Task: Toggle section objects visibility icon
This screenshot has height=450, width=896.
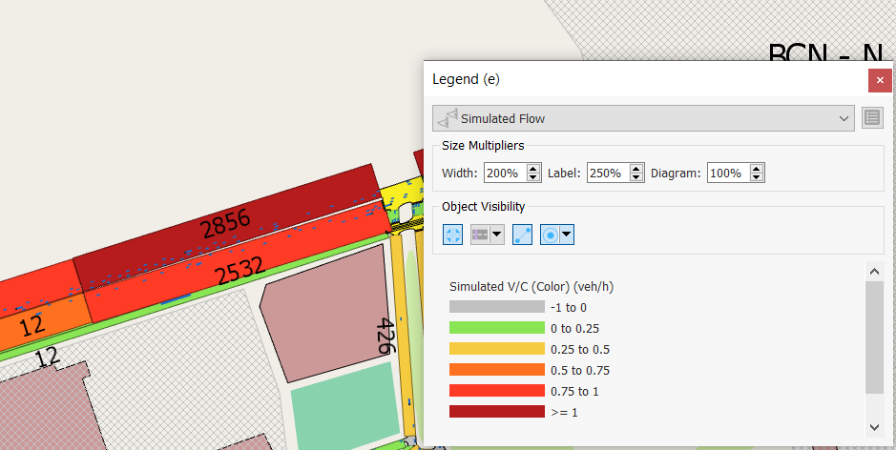Action: (x=481, y=235)
